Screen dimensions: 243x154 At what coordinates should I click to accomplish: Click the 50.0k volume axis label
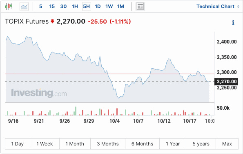point(223,108)
